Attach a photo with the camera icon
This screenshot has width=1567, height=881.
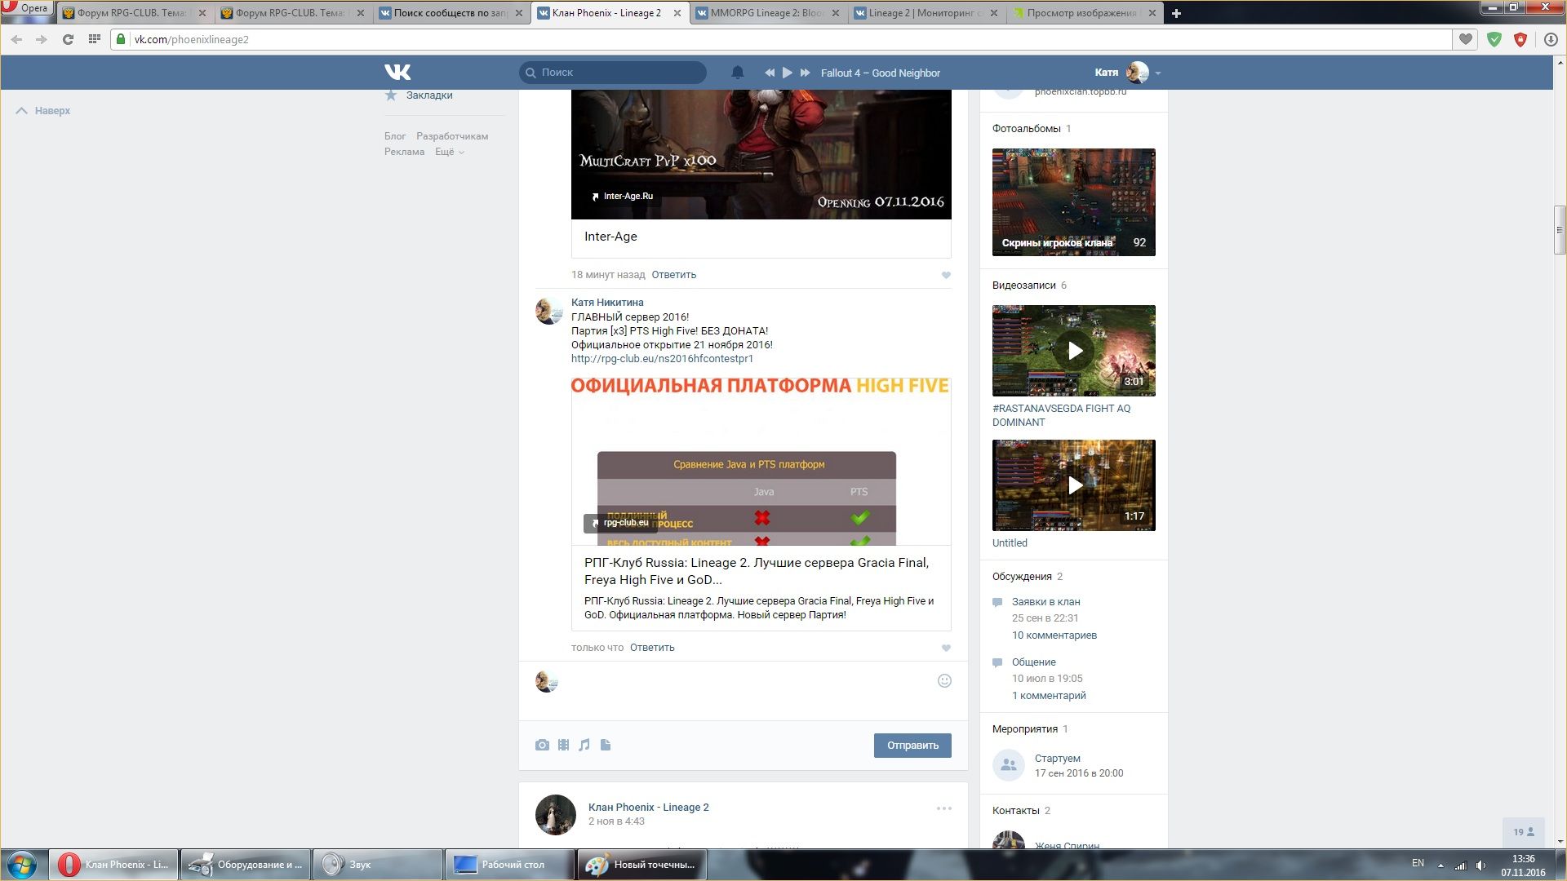tap(542, 745)
